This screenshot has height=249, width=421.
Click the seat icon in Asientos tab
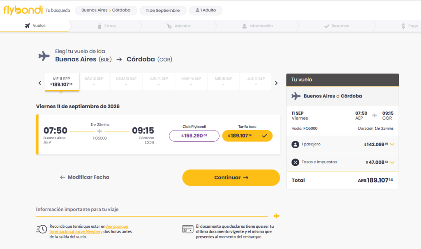coord(169,26)
